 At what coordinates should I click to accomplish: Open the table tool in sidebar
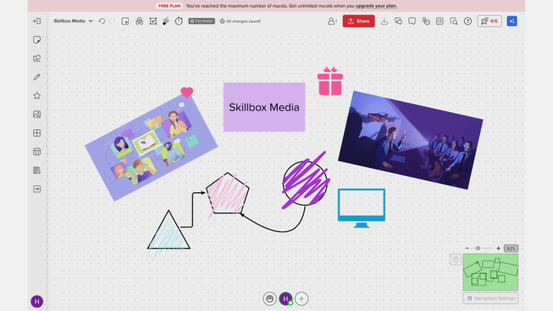tap(37, 151)
